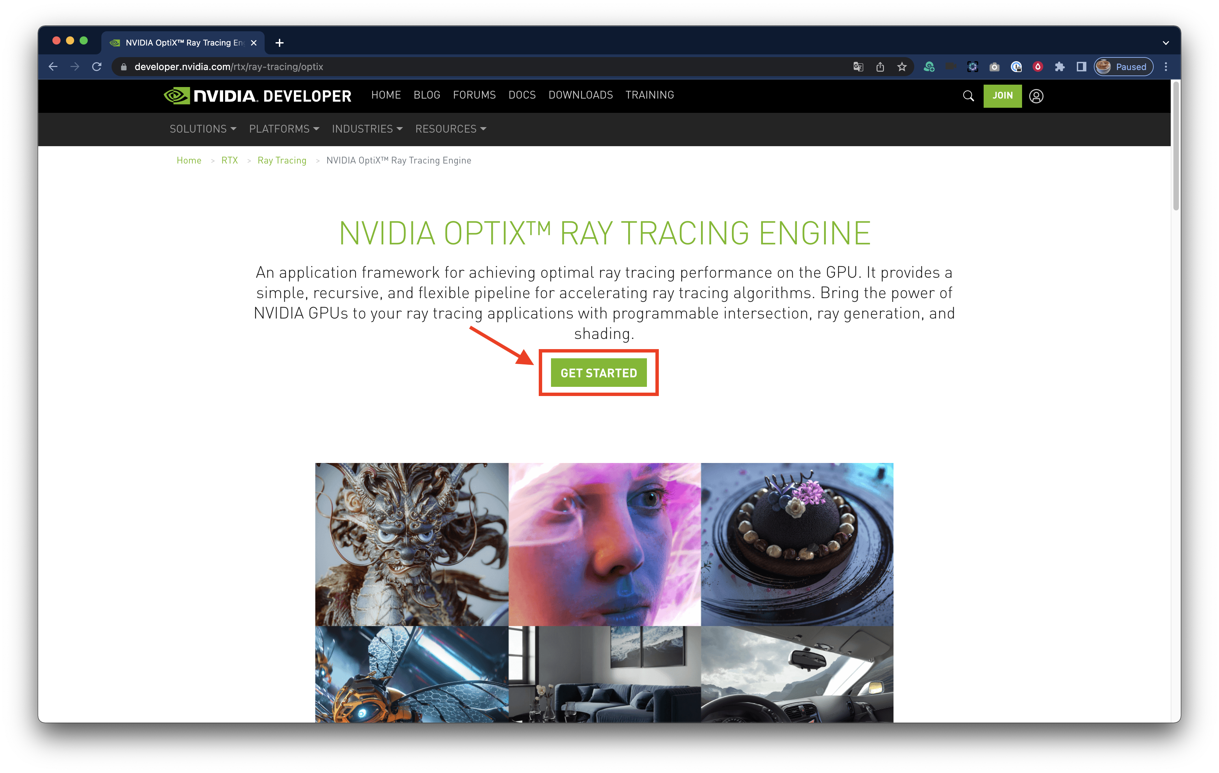Open the Extensions puzzle icon
The width and height of the screenshot is (1219, 773).
(x=1059, y=67)
